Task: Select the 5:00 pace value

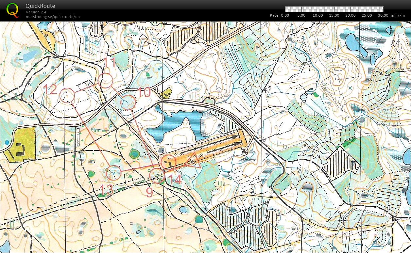Action: click(x=301, y=15)
